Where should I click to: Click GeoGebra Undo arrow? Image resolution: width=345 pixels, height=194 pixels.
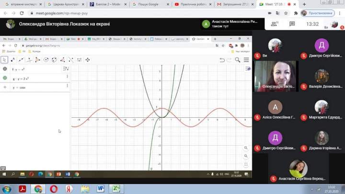click(x=222, y=60)
